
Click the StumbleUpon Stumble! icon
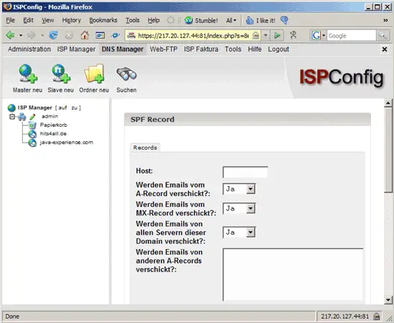188,20
